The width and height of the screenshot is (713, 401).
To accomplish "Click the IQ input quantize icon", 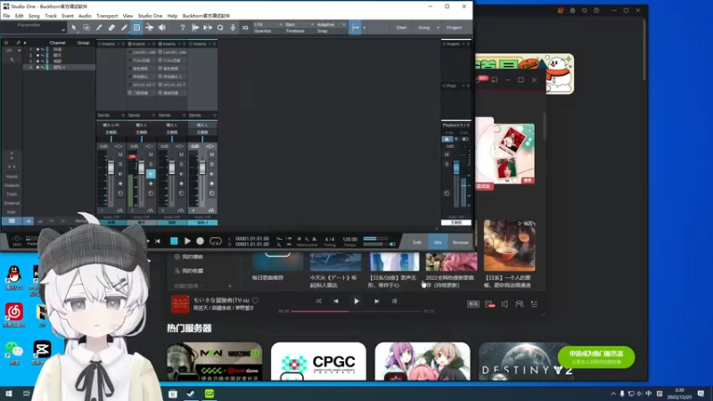I will pyautogui.click(x=245, y=28).
